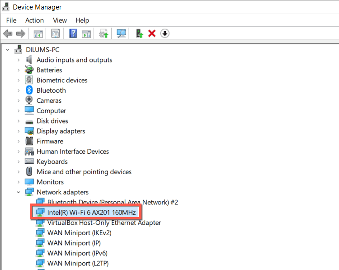Screen dimensions: 339x270
Task: Click the Biometric devices fingerprint icon
Action: (x=29, y=80)
